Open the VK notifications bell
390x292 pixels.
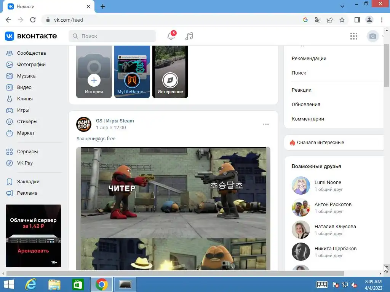171,36
